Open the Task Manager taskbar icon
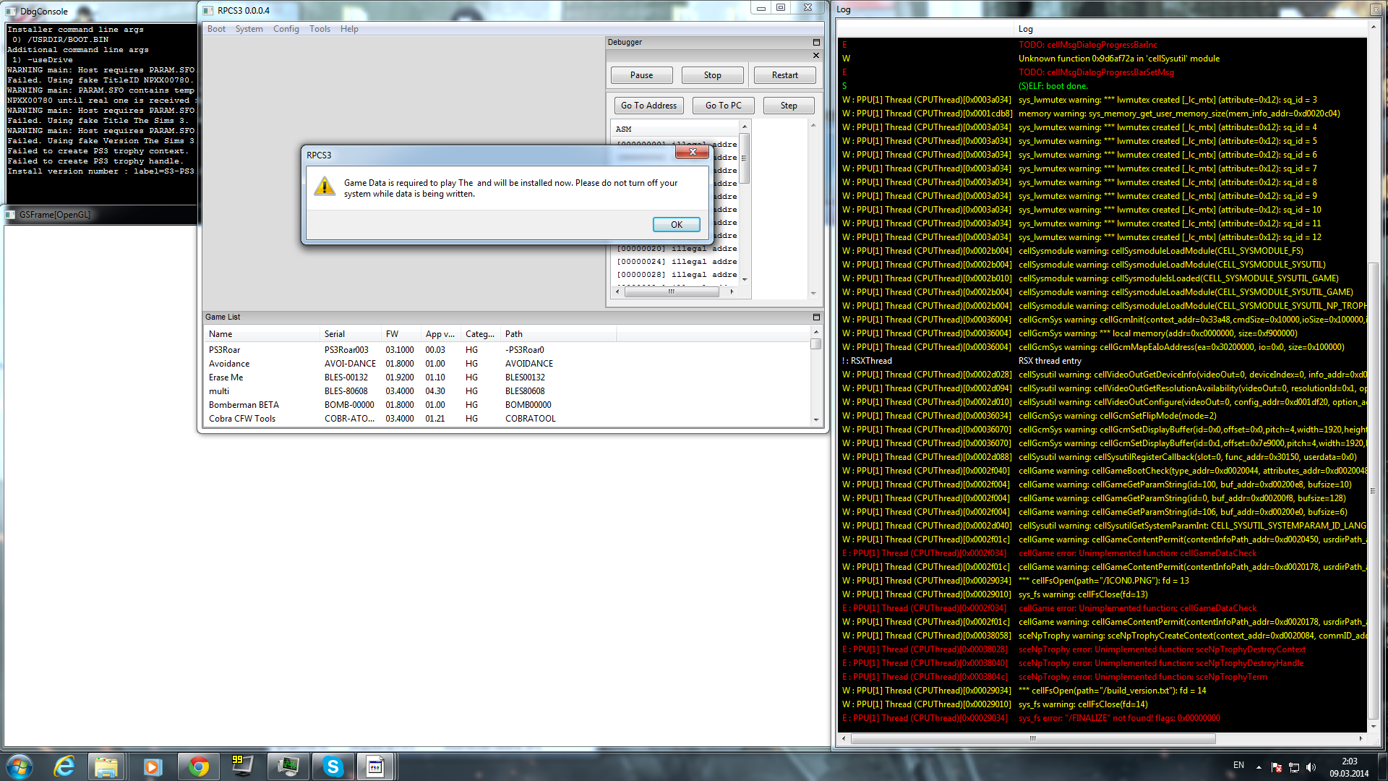The height and width of the screenshot is (781, 1388). (x=288, y=767)
